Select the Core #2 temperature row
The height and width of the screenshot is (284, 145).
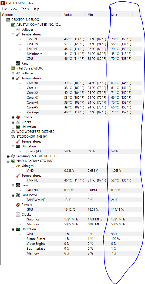click(71, 93)
